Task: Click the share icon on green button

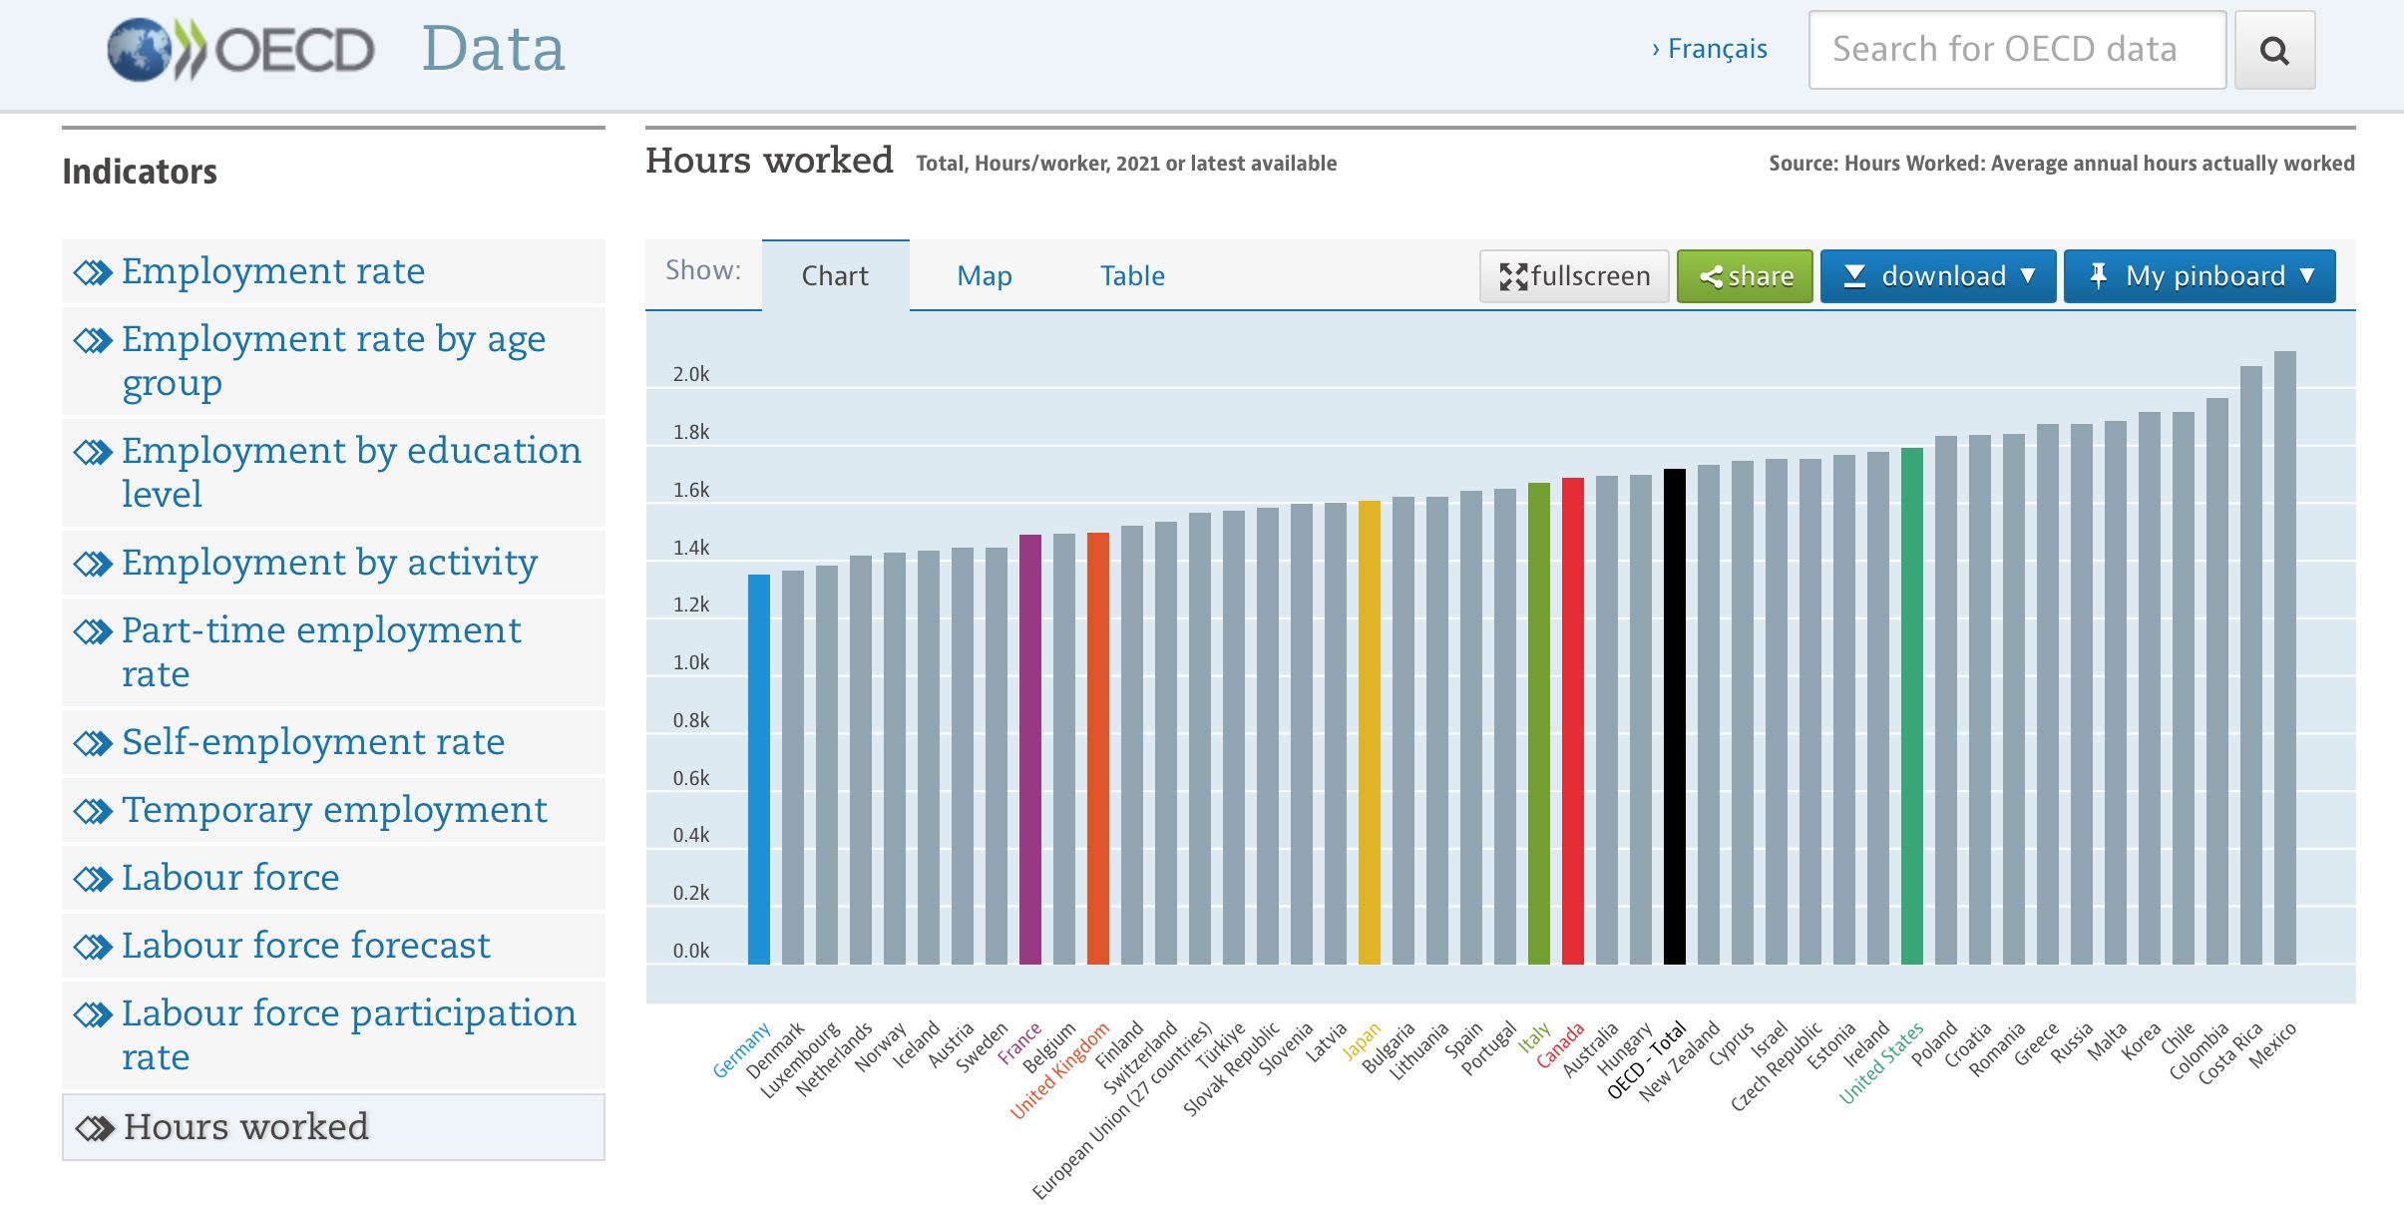Action: click(x=1712, y=276)
